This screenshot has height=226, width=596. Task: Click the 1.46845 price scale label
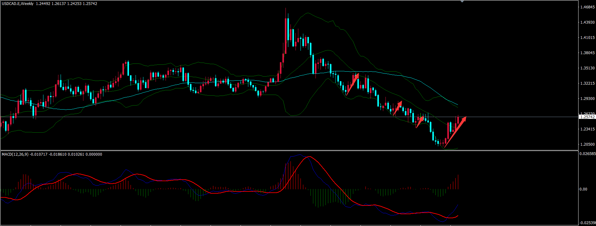click(587, 7)
